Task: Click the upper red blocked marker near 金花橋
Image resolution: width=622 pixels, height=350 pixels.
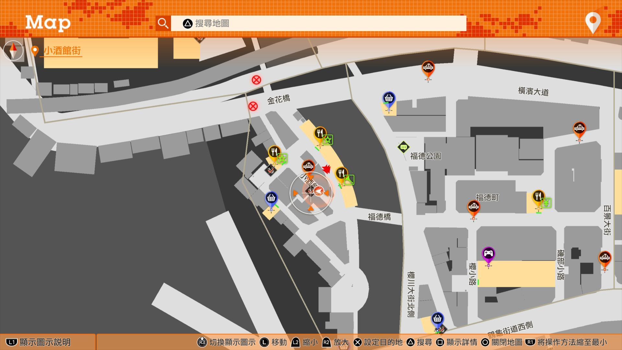Action: [x=256, y=80]
